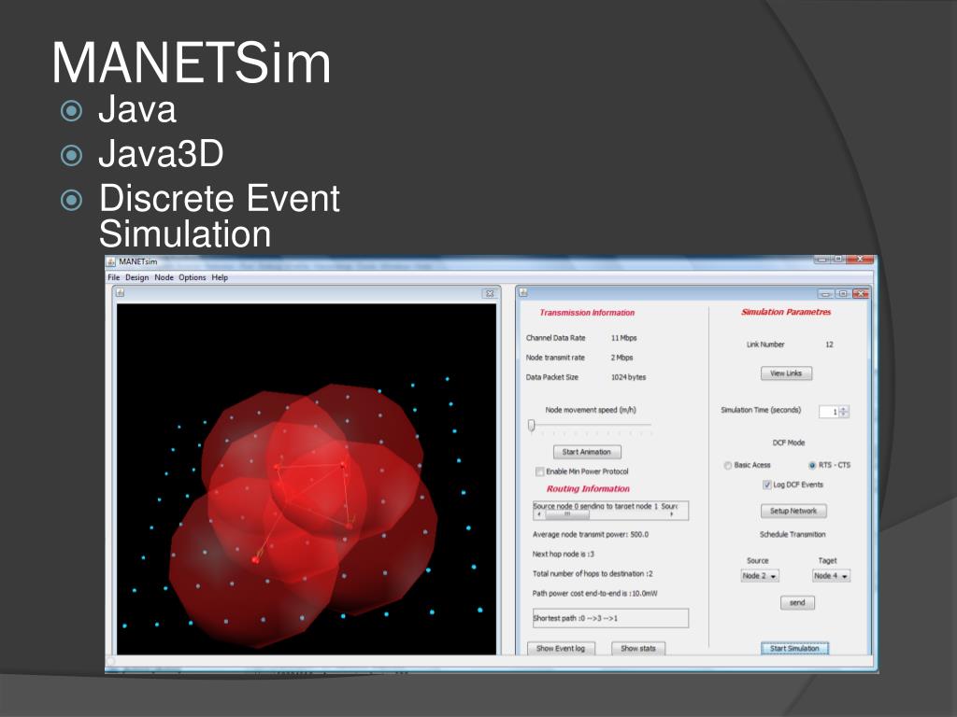Click the 3D view frame's corner icon
The height and width of the screenshot is (717, 957).
tap(121, 293)
